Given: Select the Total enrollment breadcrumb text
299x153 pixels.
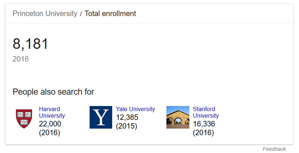Looking at the screenshot, I should [x=110, y=14].
